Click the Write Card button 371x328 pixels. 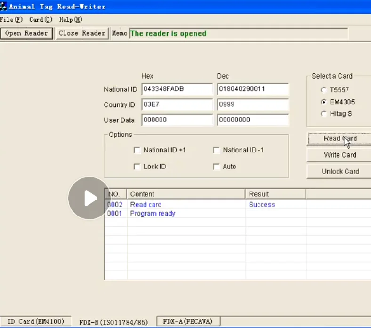pos(340,155)
